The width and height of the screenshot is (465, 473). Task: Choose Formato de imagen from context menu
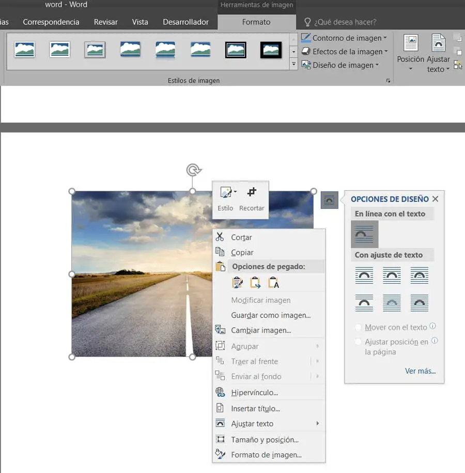[x=266, y=454]
